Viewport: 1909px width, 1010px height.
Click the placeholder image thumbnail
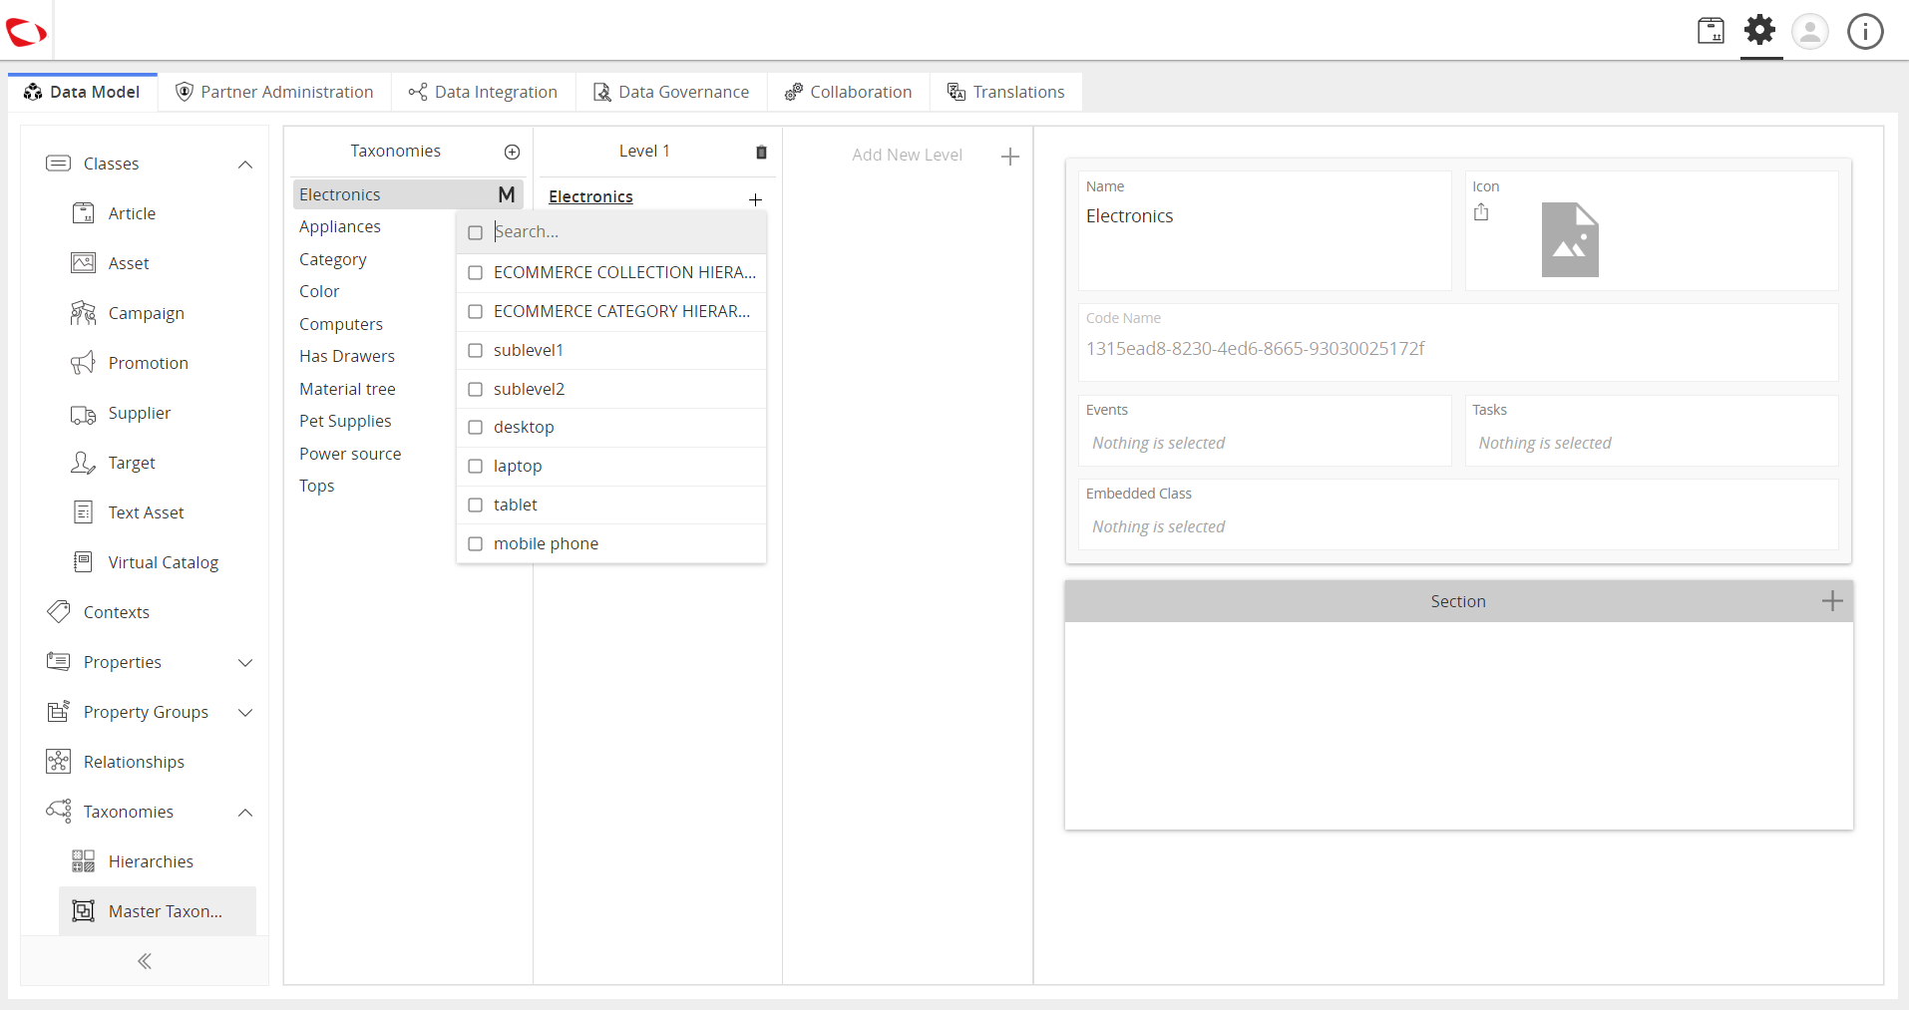tap(1570, 239)
